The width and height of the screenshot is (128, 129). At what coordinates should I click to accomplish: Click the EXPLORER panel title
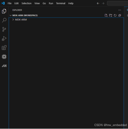point(17,10)
